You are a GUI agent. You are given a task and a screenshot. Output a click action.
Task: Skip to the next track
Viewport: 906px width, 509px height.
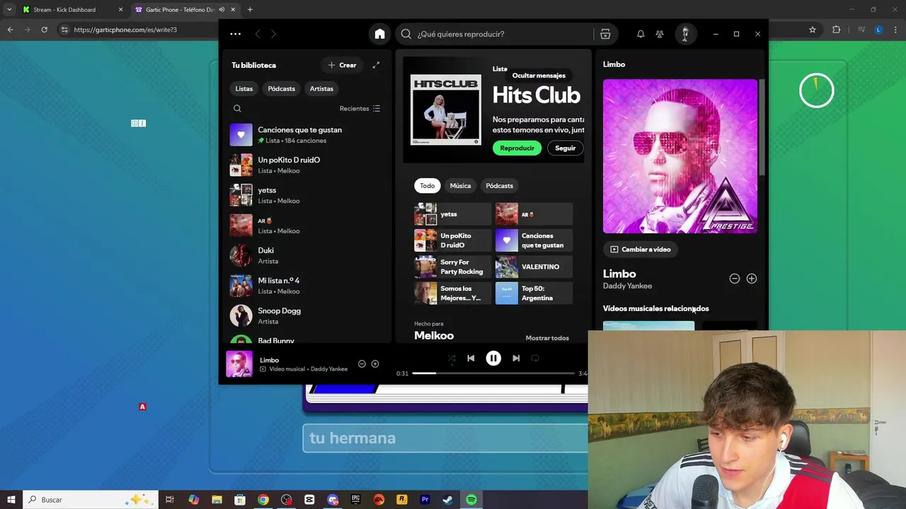click(x=516, y=358)
